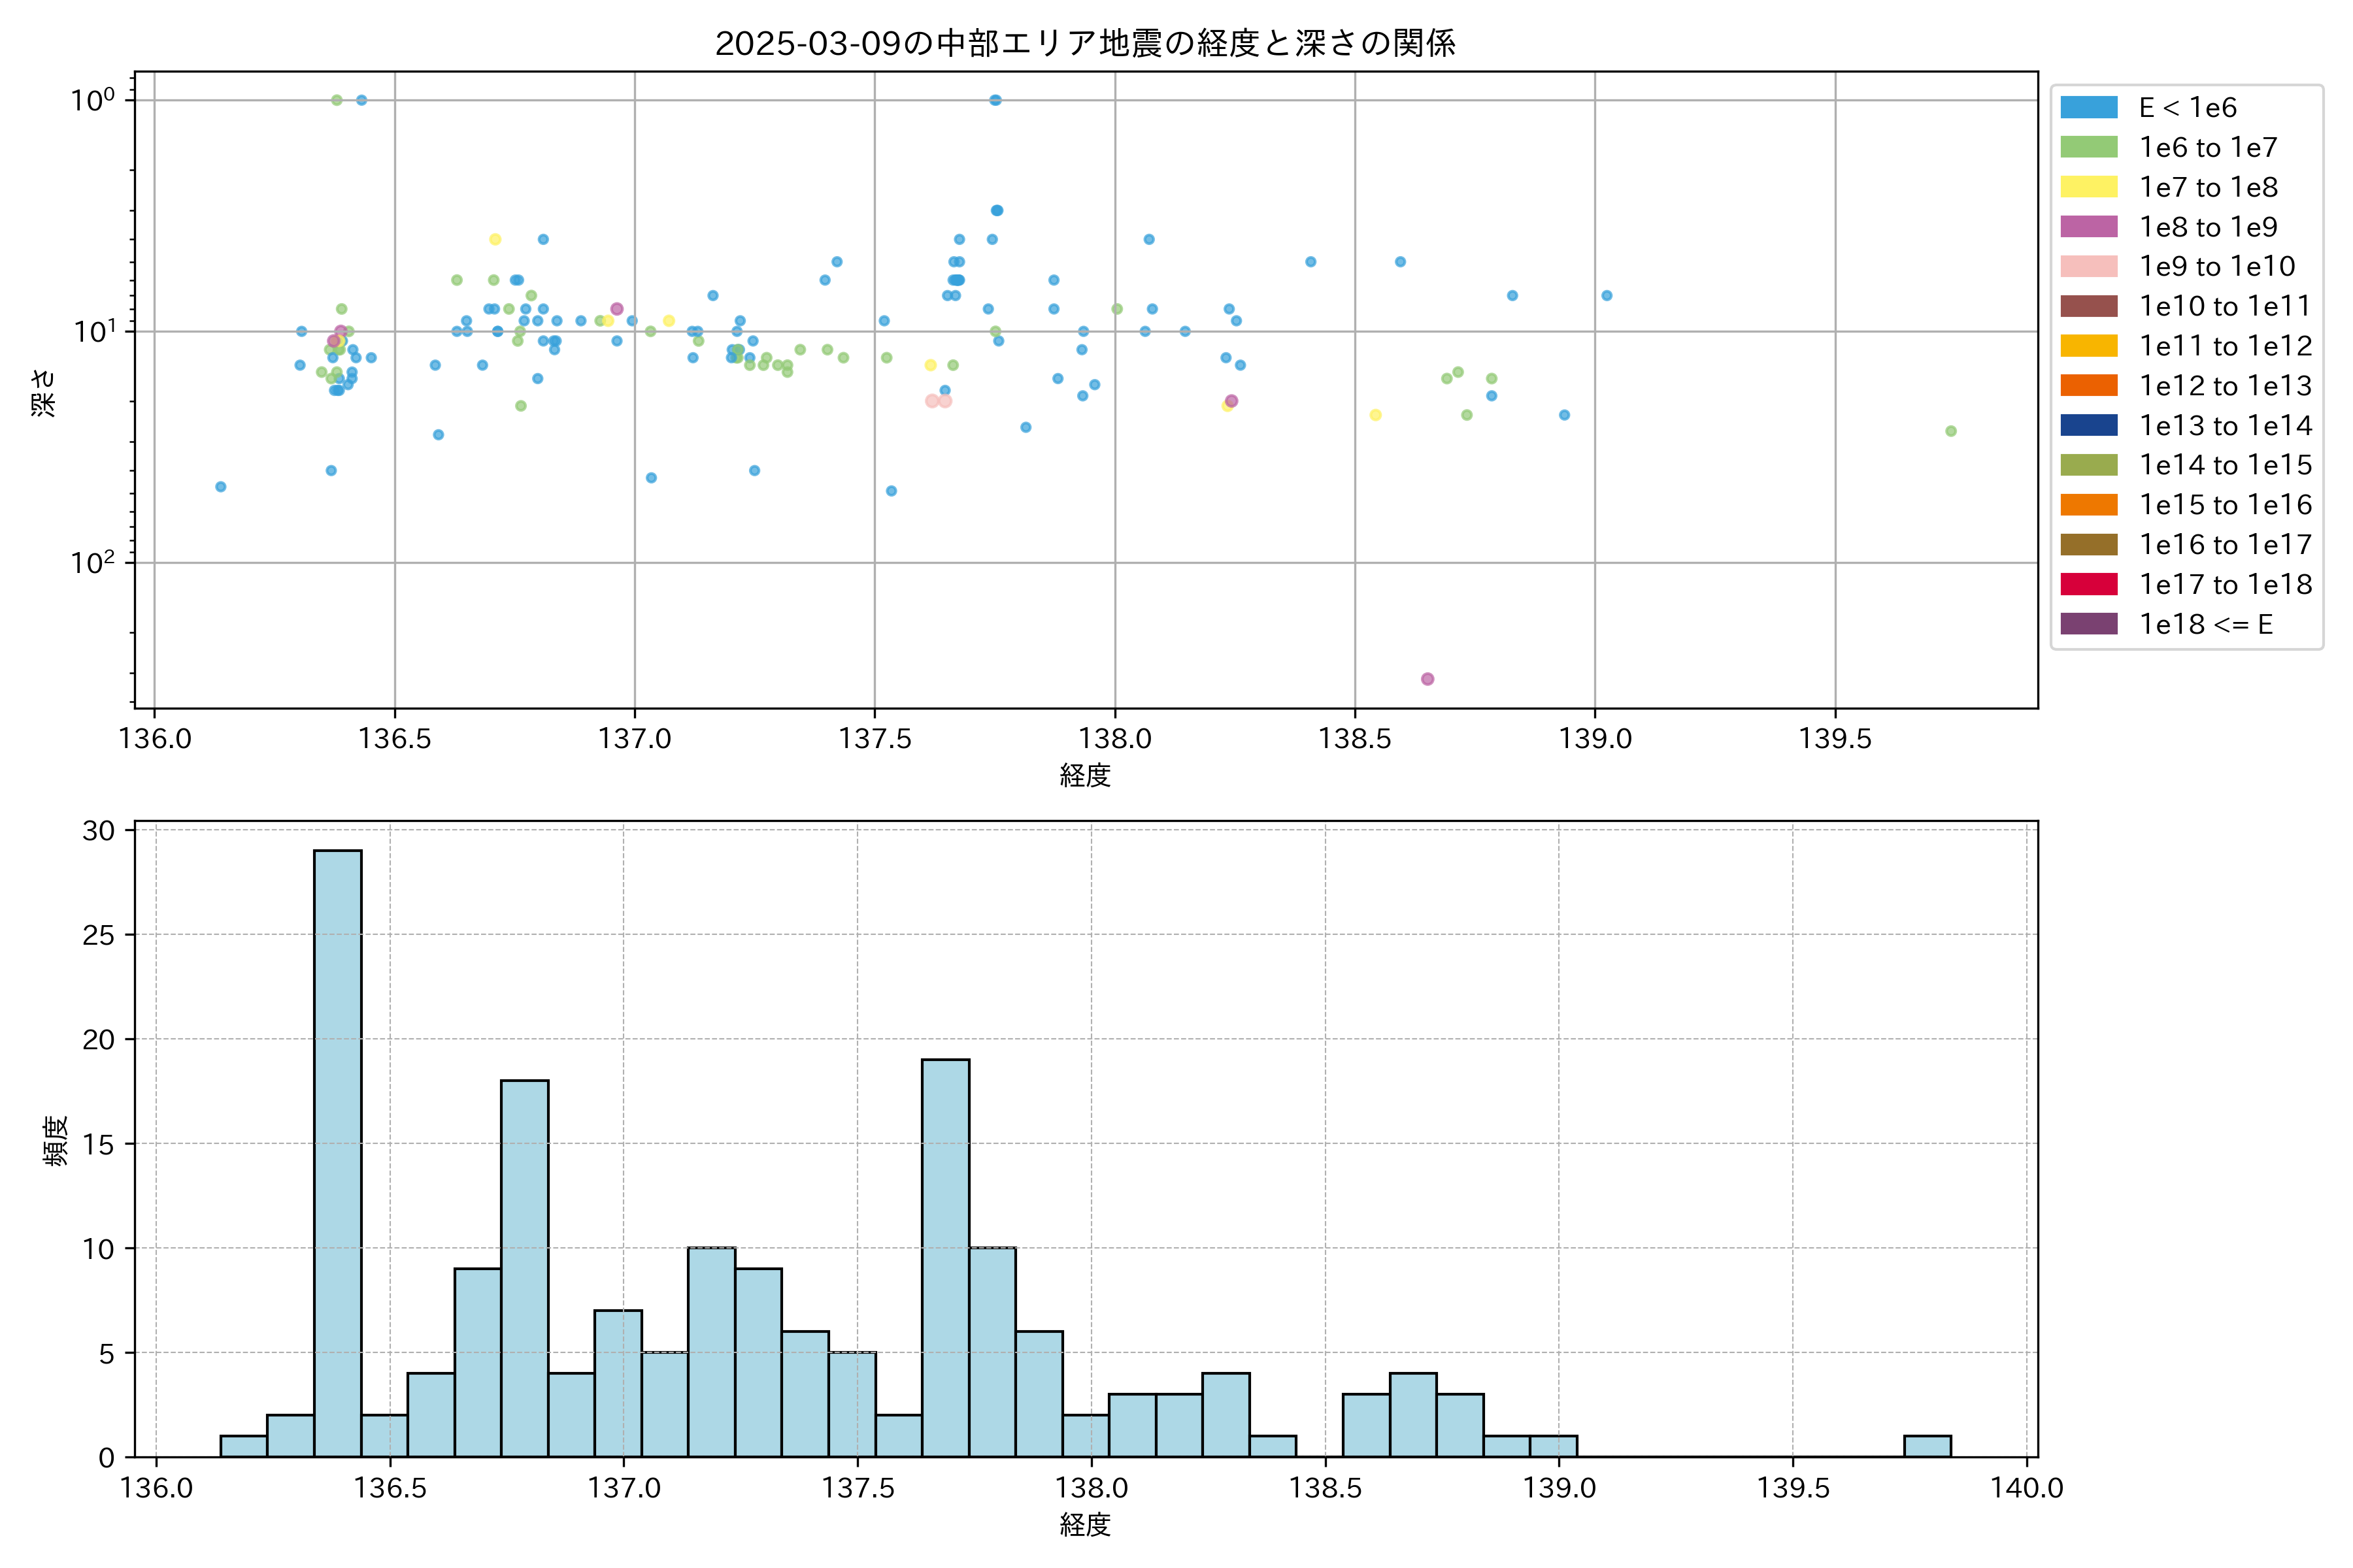Click the isolated histogram bar near 139.8
This screenshot has height=1568, width=2353.
1927,1446
